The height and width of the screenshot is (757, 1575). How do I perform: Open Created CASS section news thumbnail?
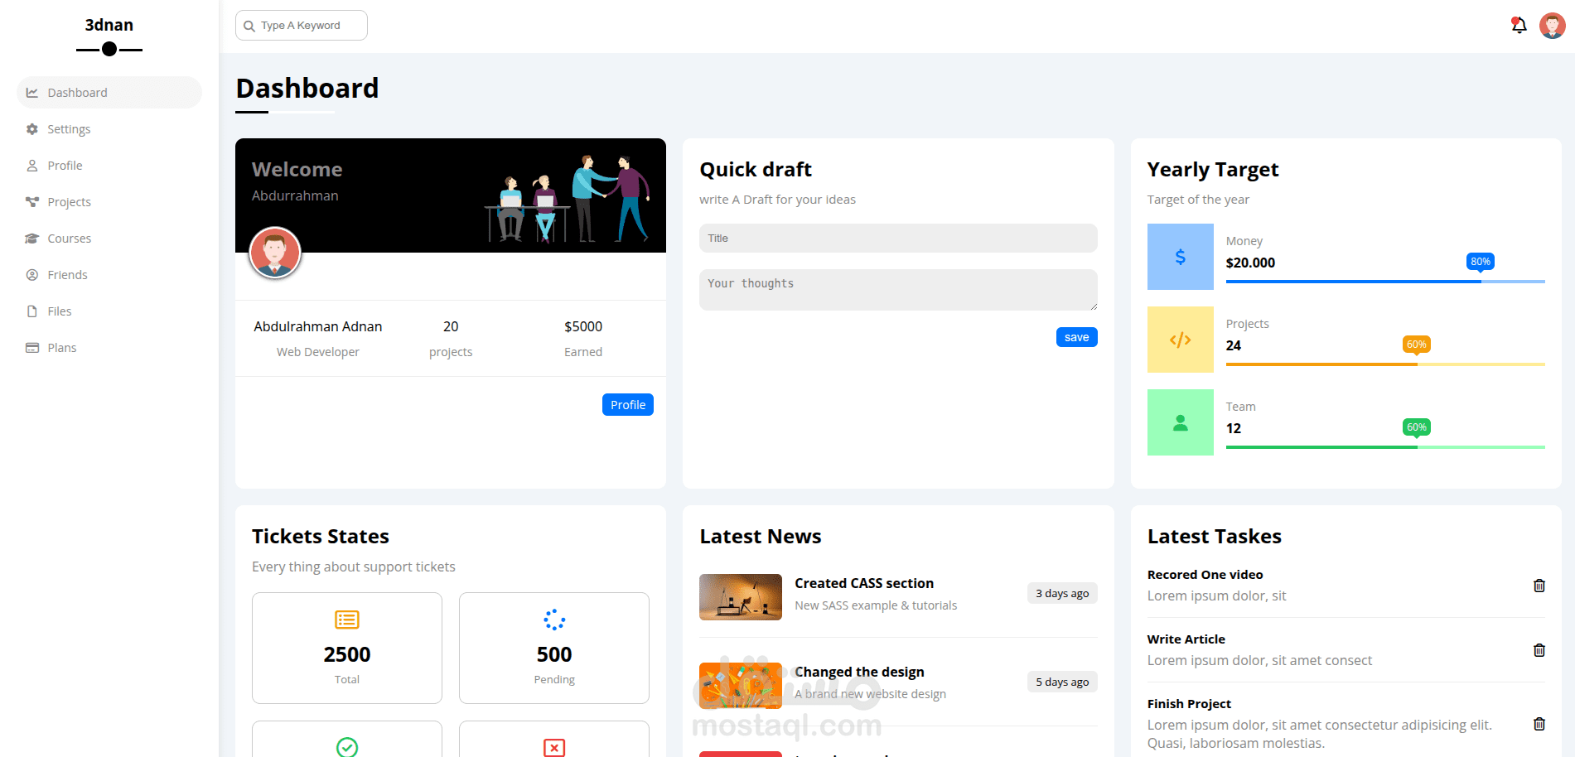tap(741, 597)
